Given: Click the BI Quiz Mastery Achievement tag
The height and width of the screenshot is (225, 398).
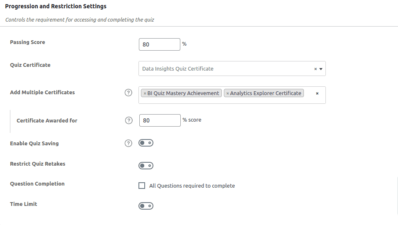Looking at the screenshot, I should coord(183,93).
